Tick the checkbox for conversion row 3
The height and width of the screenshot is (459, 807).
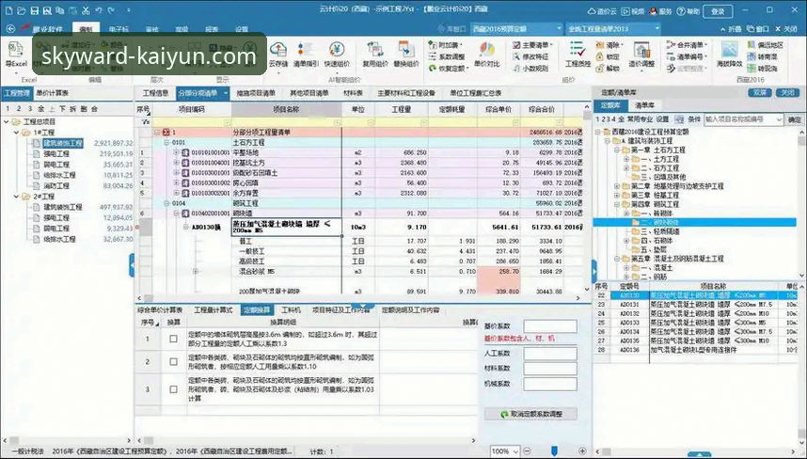[173, 389]
